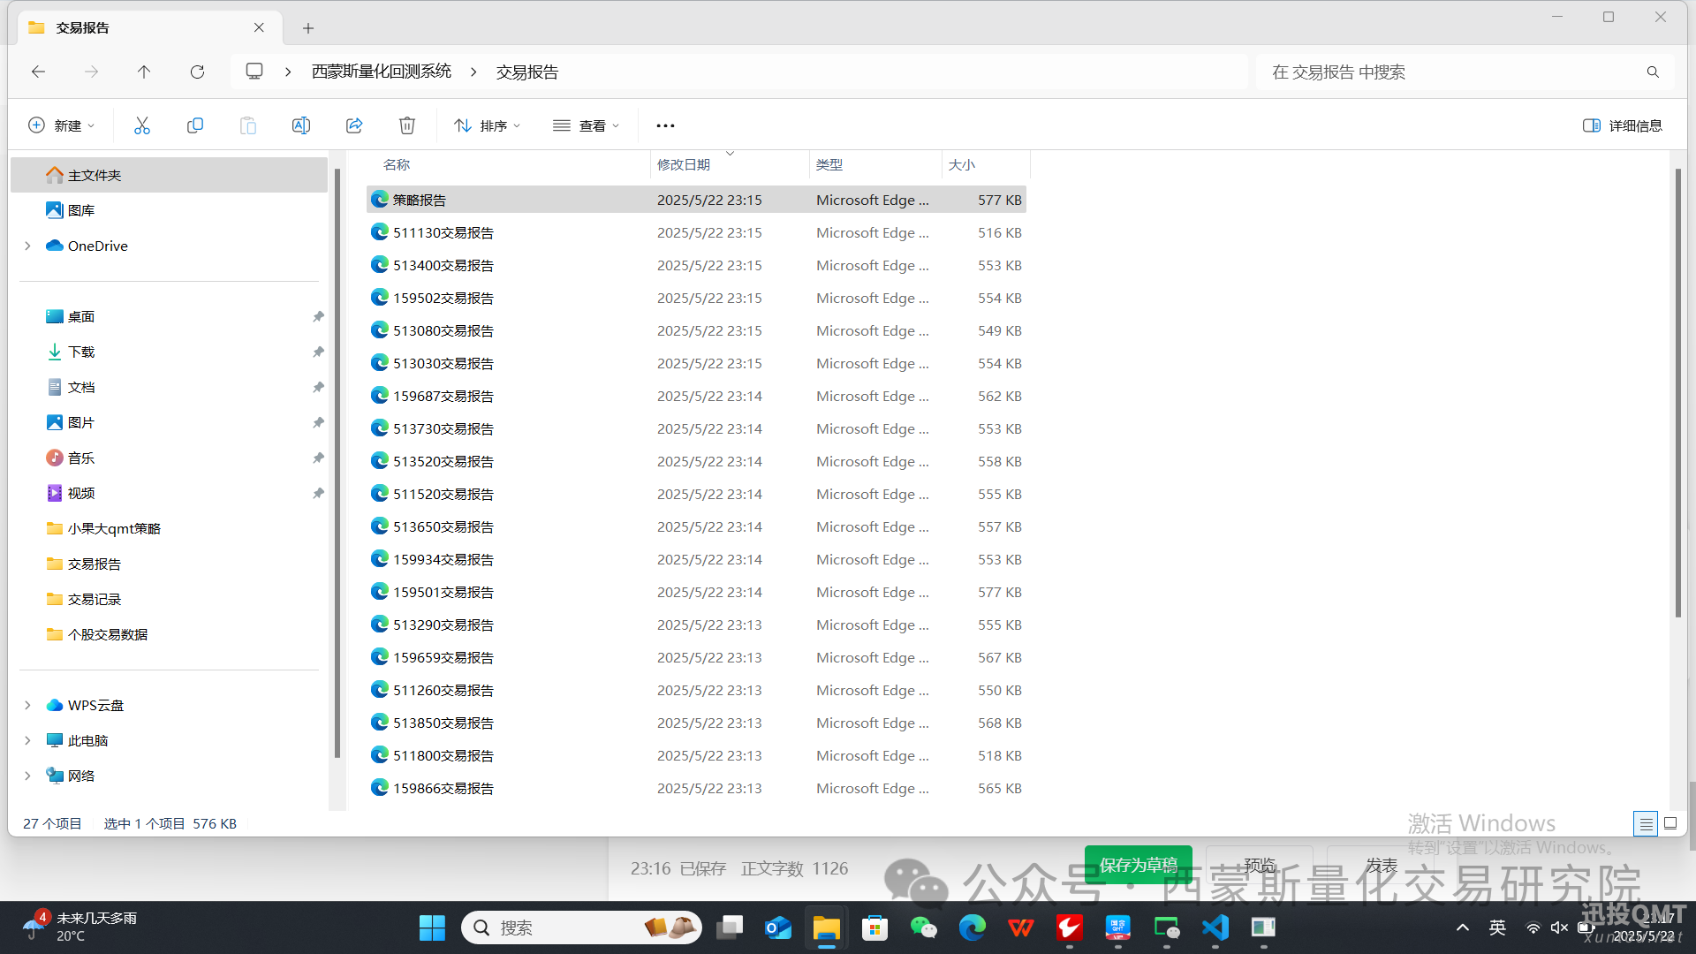Open the Sort dropdown menu

(487, 125)
